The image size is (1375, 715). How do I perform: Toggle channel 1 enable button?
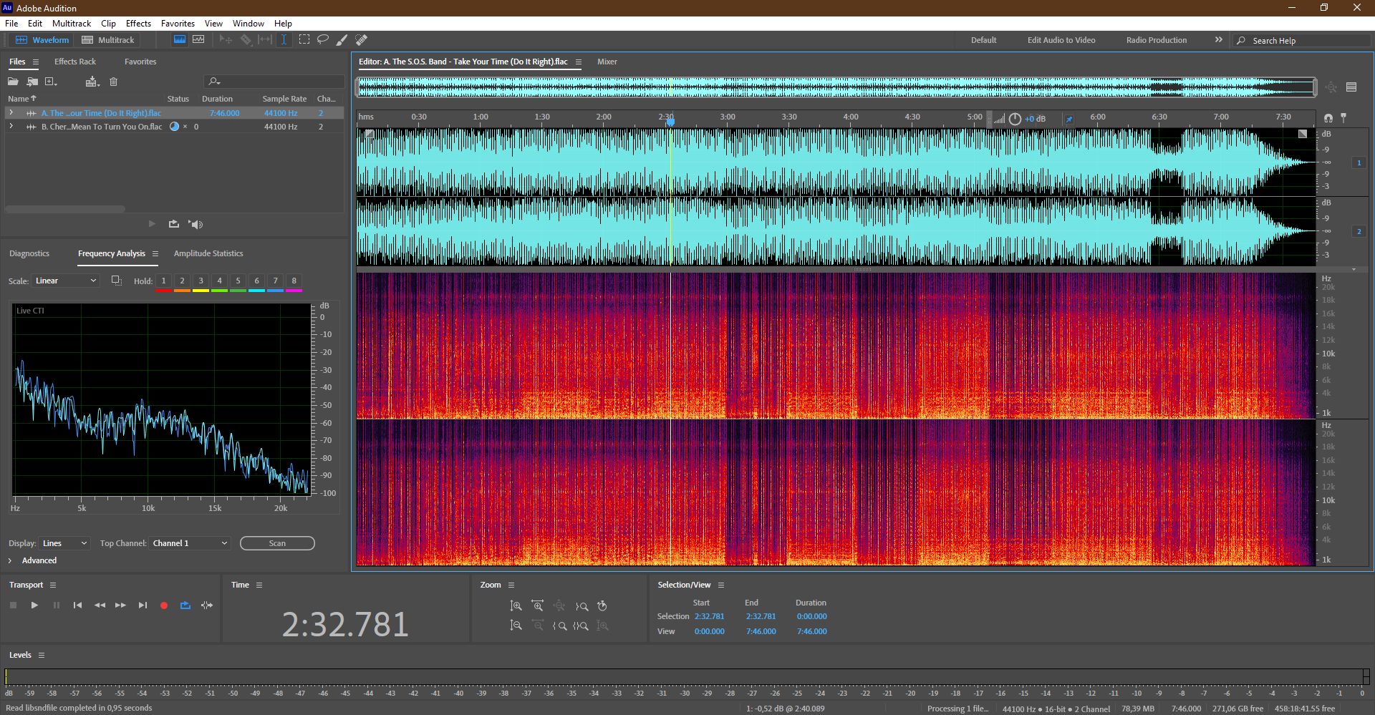point(1359,163)
